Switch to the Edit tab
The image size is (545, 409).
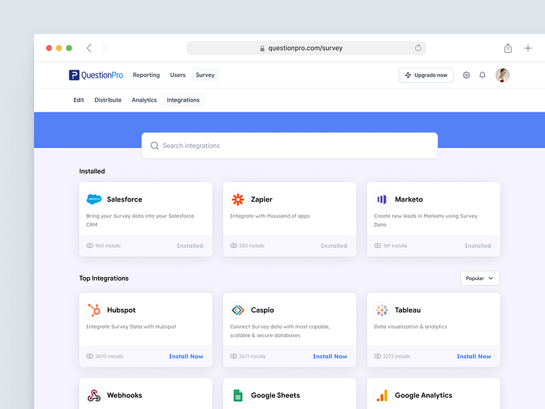coord(78,100)
